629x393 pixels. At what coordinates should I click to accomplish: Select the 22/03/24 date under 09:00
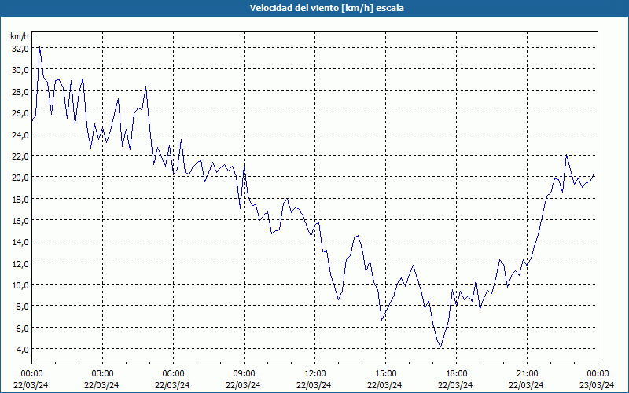tap(244, 385)
